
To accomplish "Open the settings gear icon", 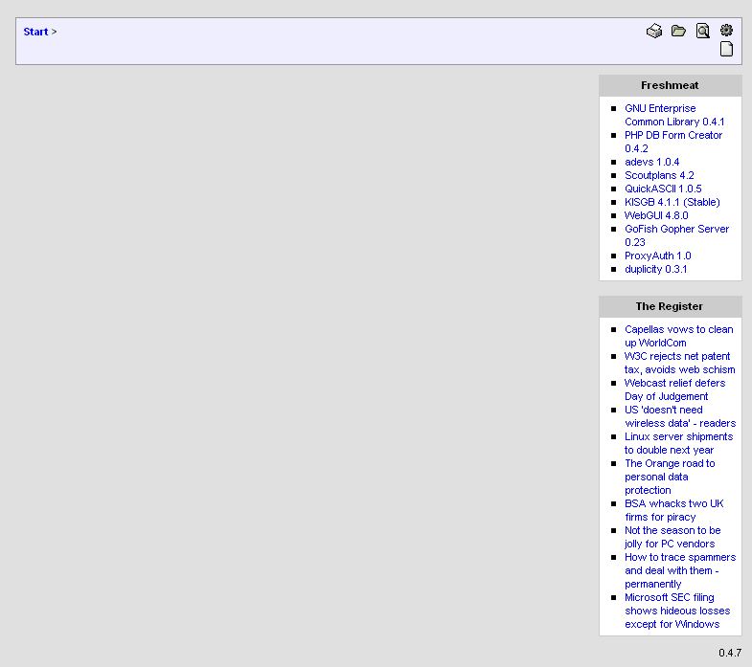I will 726,31.
